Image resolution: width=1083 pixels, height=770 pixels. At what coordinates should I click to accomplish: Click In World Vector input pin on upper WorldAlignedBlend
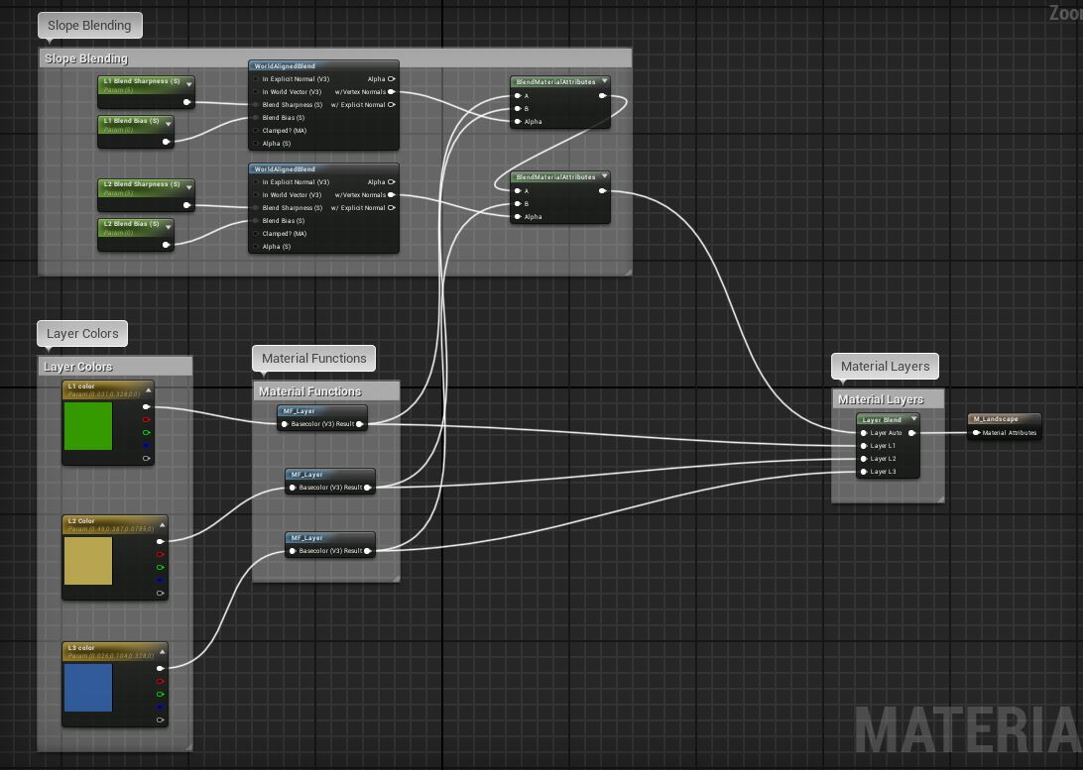click(256, 92)
